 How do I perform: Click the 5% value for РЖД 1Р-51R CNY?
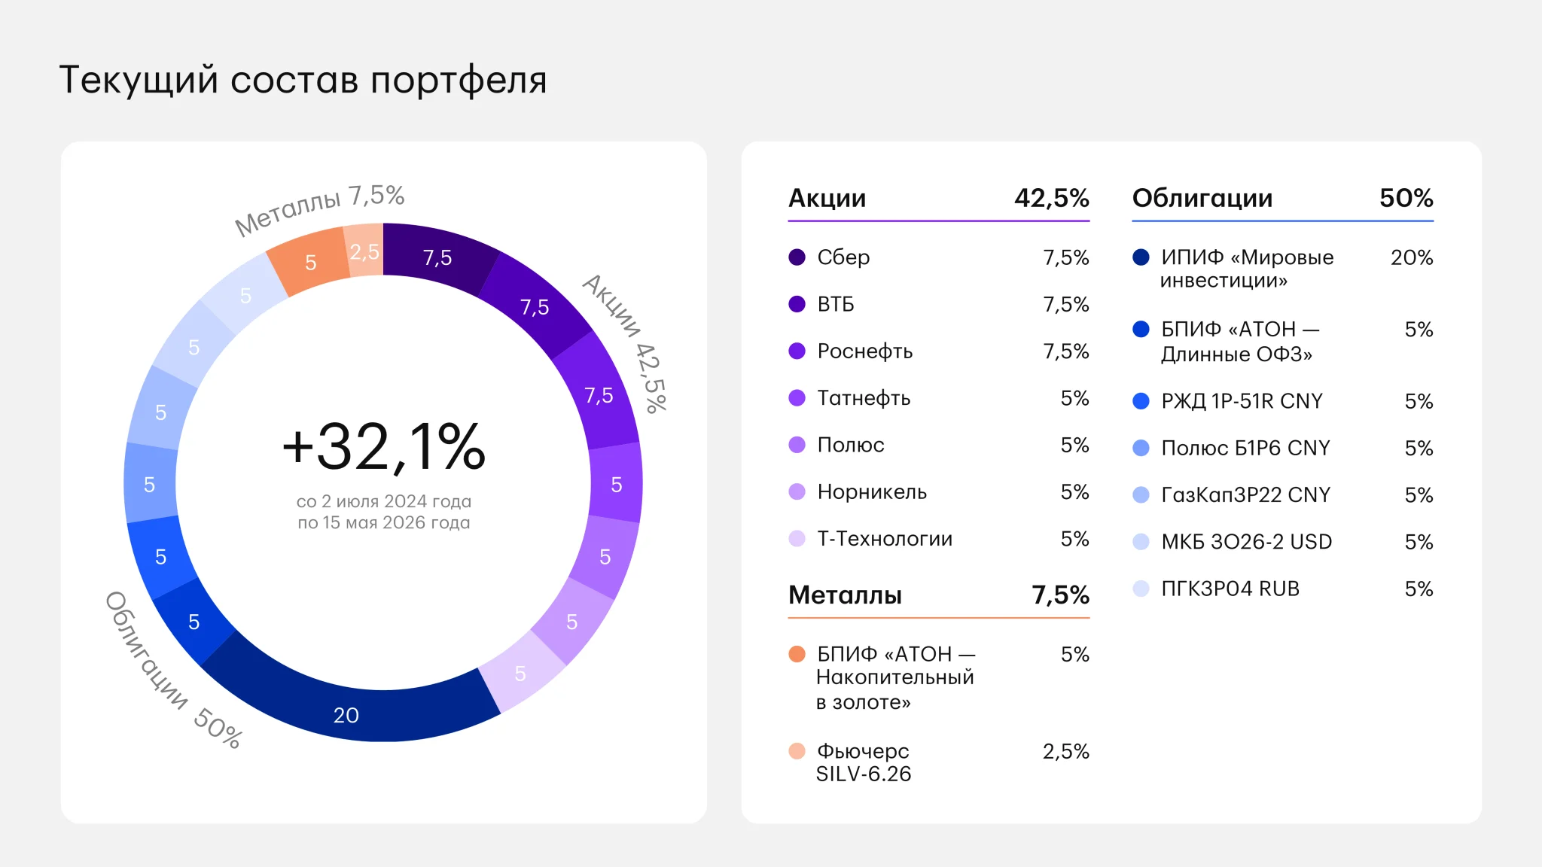[1419, 401]
